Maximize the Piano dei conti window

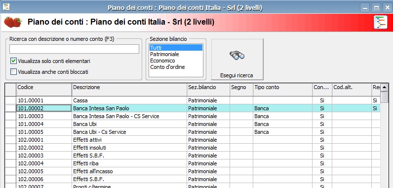(x=376, y=7)
